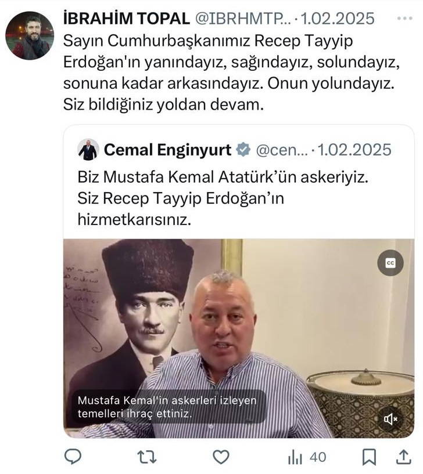
Task: Play the embedded video of man speaking
Action: [x=239, y=338]
